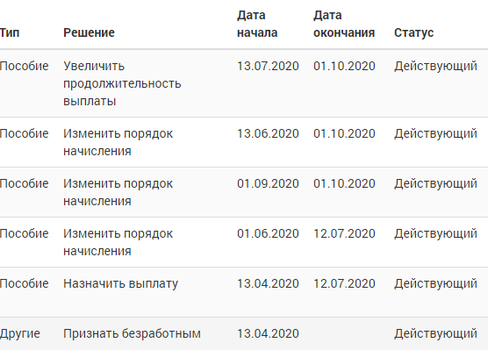Viewport: 488px width, 350px height.
Task: Click the Дата окончания column header
Action: (x=344, y=24)
